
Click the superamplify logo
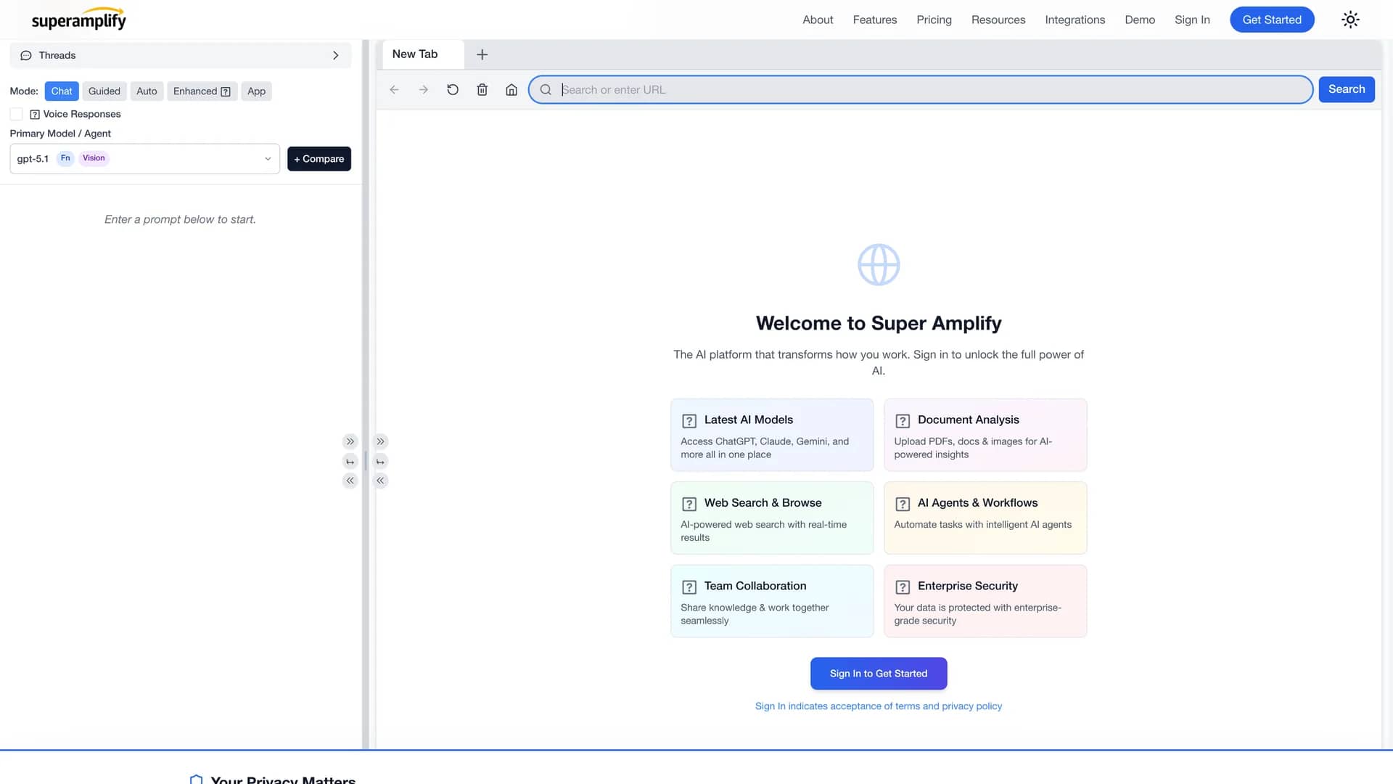click(78, 19)
